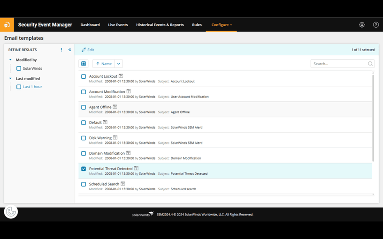Click the scrollbar down arrow
The height and width of the screenshot is (239, 383).
pyautogui.click(x=373, y=194)
